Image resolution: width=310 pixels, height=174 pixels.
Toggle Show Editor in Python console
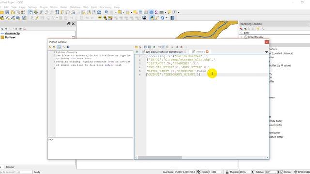(59, 47)
